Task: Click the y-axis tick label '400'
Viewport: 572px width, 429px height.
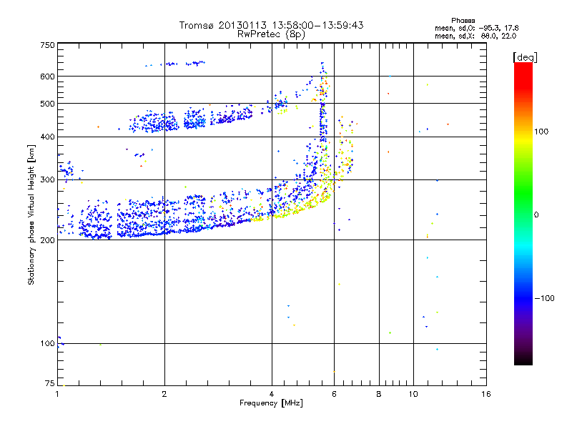Action: tap(47, 137)
